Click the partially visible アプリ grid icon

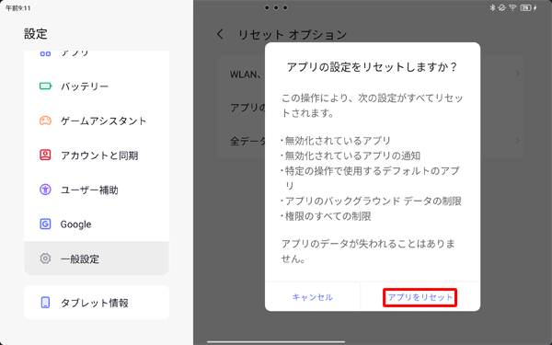click(45, 53)
